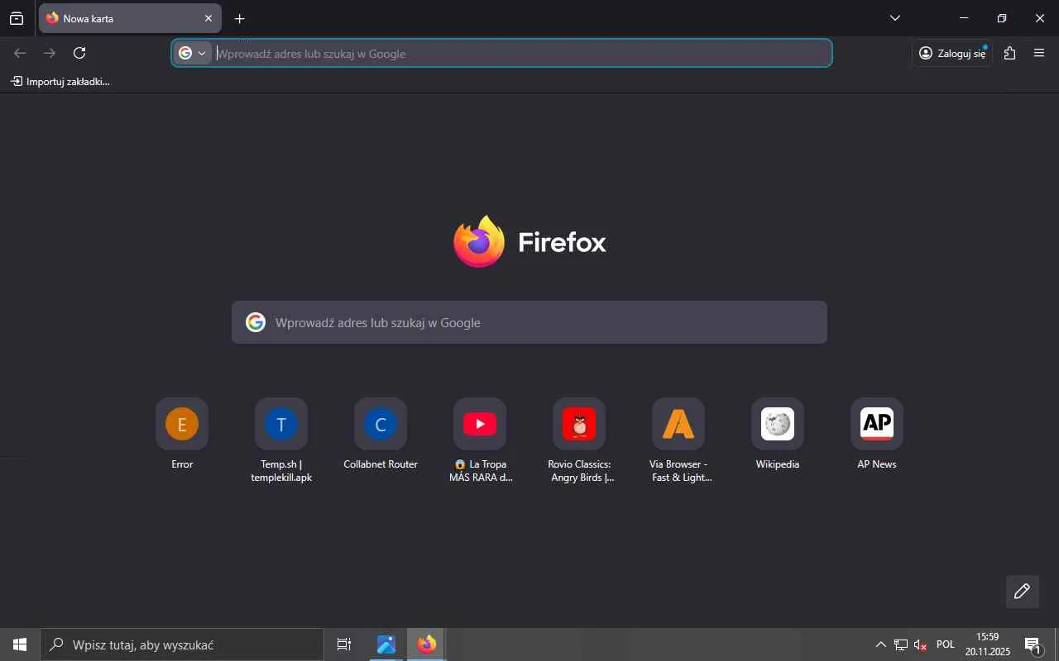
Task: Select the Nowa karta tab
Action: pos(130,18)
